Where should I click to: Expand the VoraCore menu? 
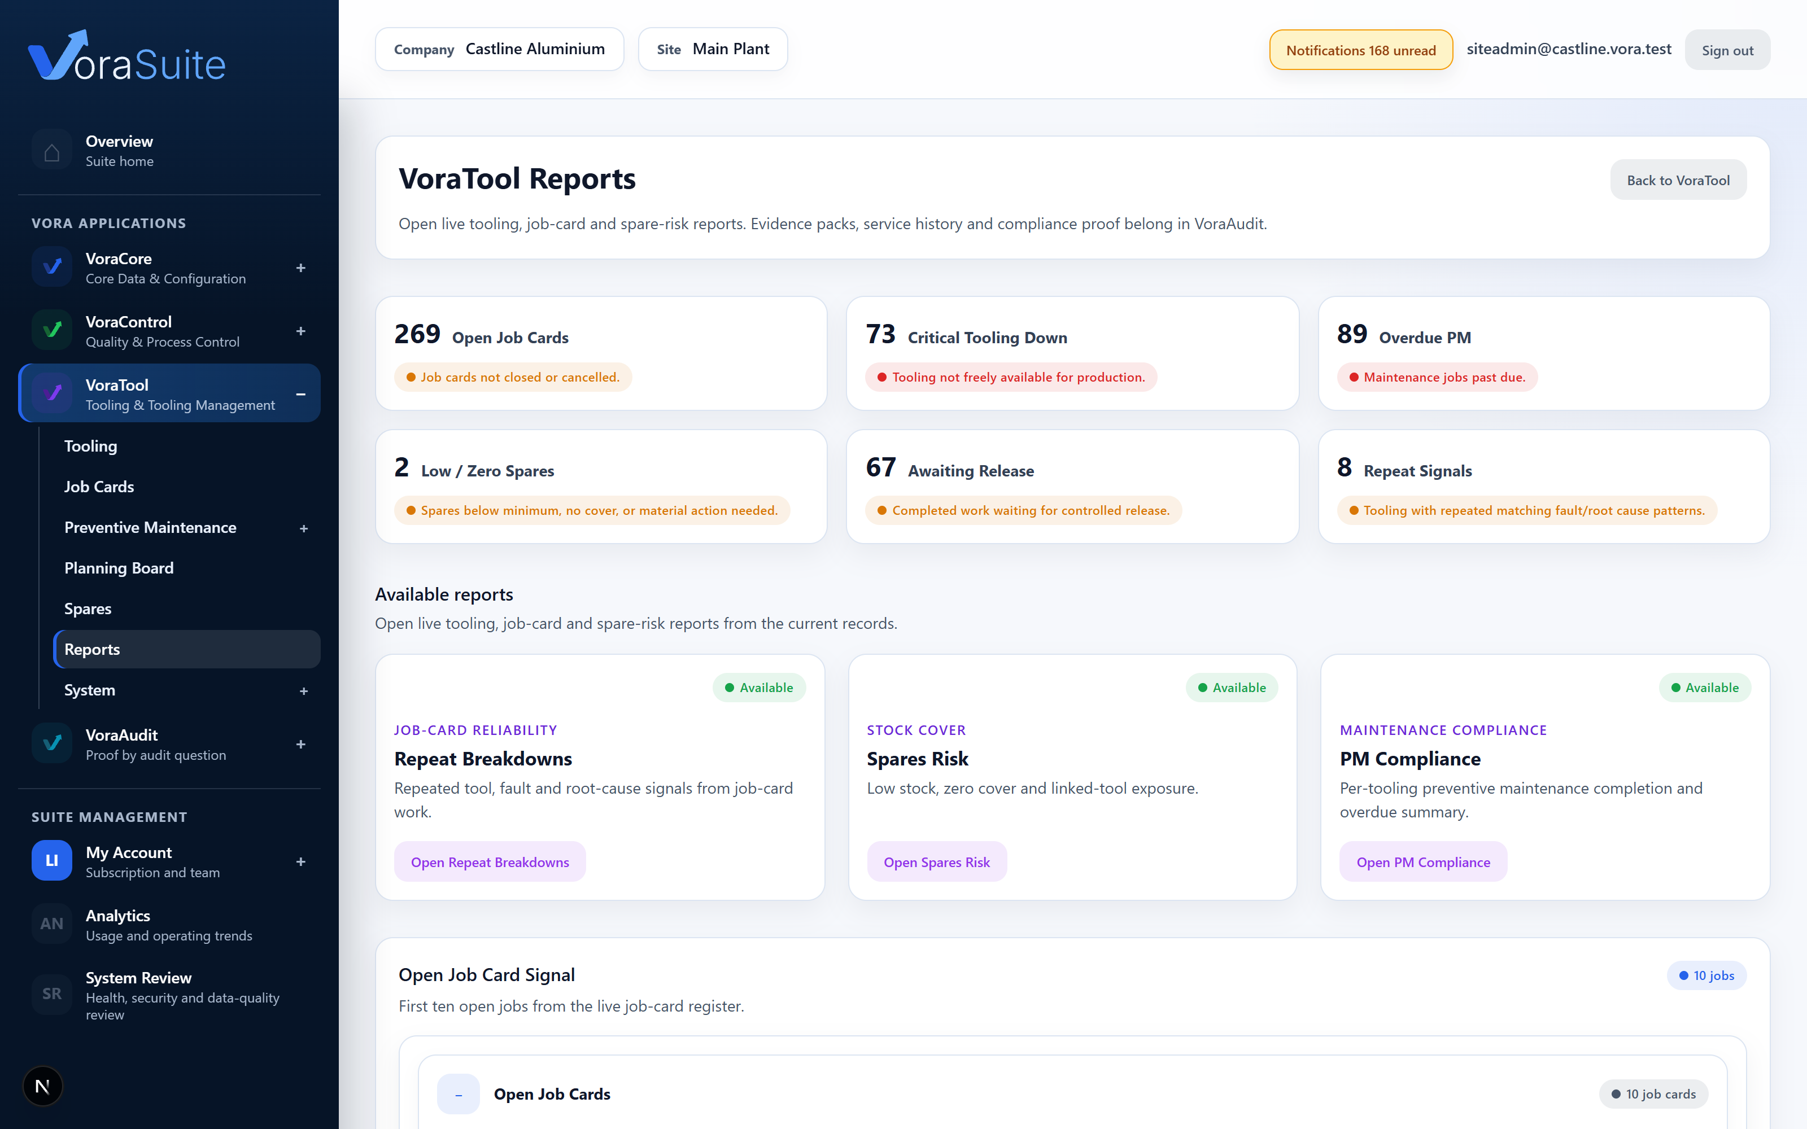301,268
